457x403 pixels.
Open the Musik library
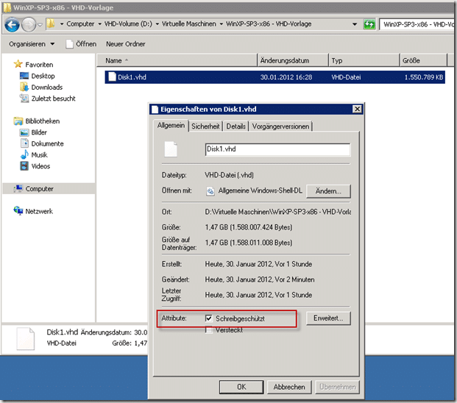[x=39, y=155]
